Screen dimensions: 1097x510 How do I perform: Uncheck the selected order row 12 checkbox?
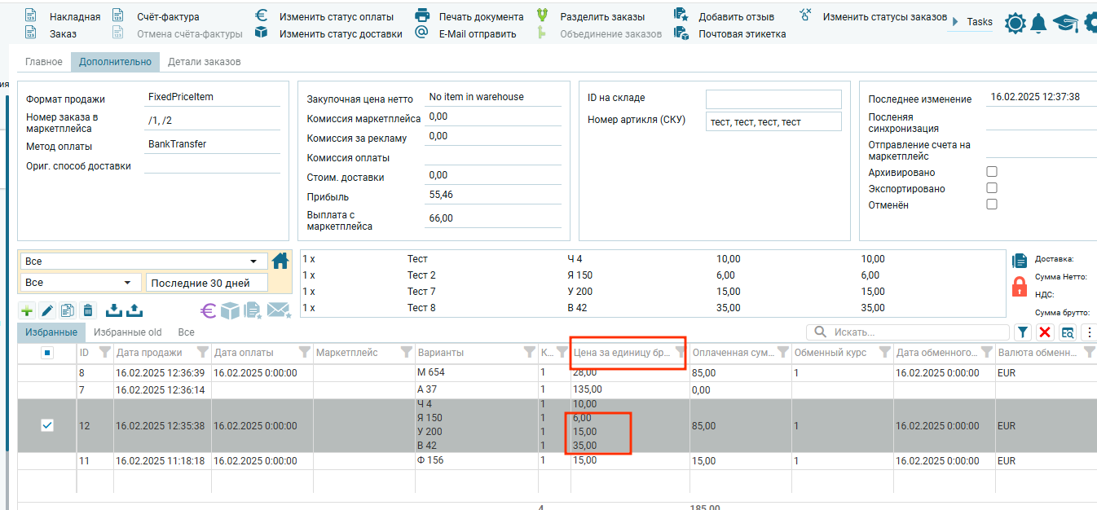(x=47, y=425)
